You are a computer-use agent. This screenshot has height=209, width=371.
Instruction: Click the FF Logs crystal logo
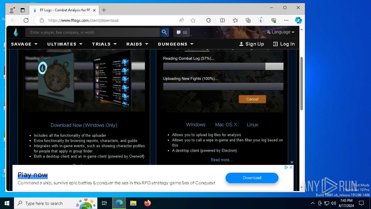[x=16, y=32]
